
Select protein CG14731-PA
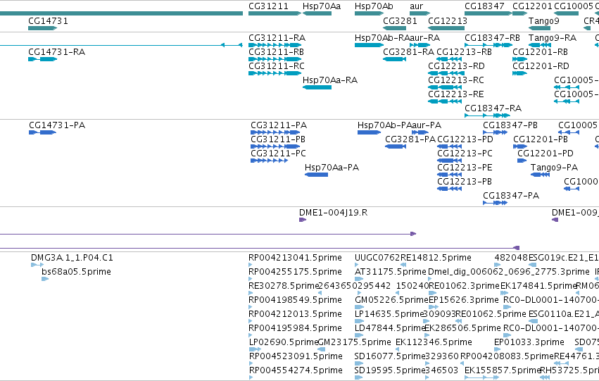point(42,132)
